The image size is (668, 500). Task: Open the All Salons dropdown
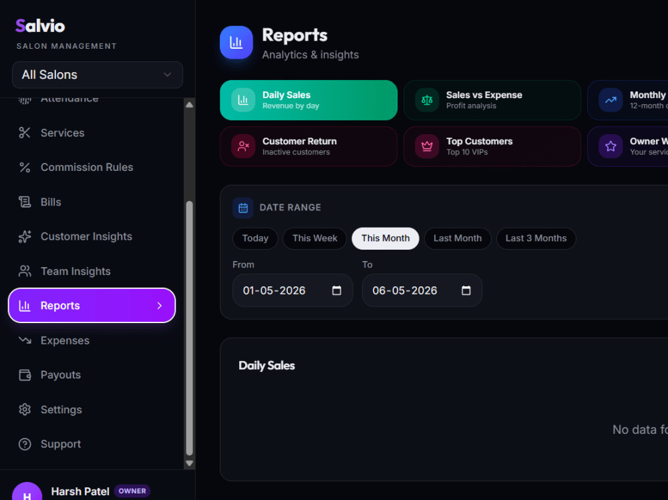pos(98,75)
